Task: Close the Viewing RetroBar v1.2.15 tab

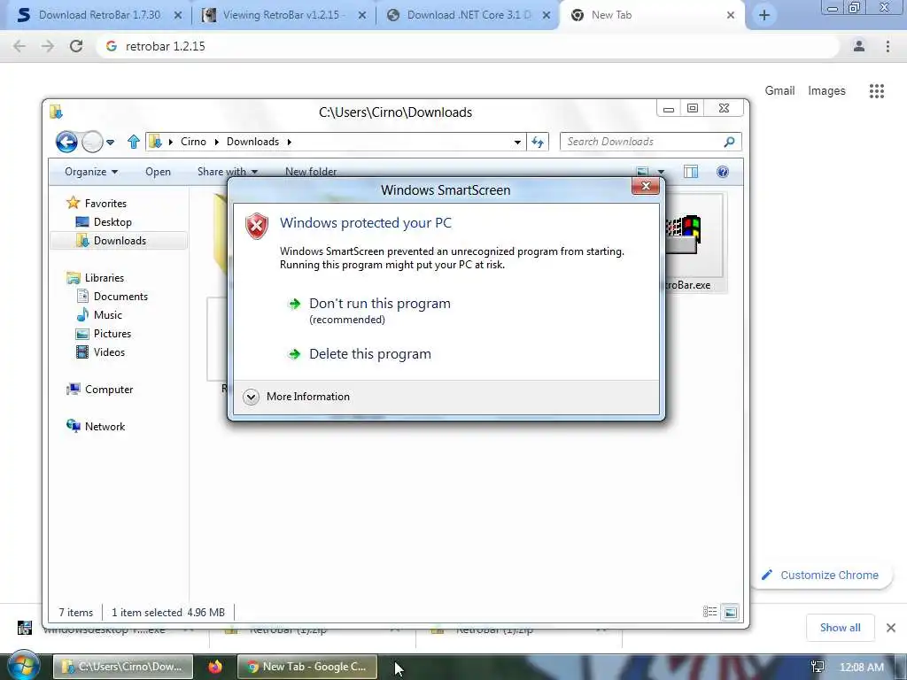Action: pos(362,16)
